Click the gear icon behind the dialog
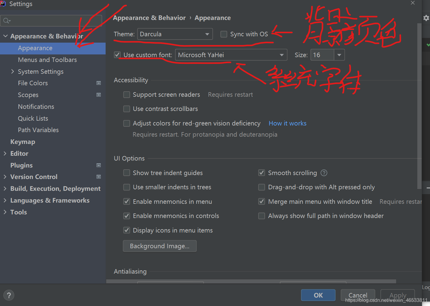The image size is (430, 306). (426, 18)
